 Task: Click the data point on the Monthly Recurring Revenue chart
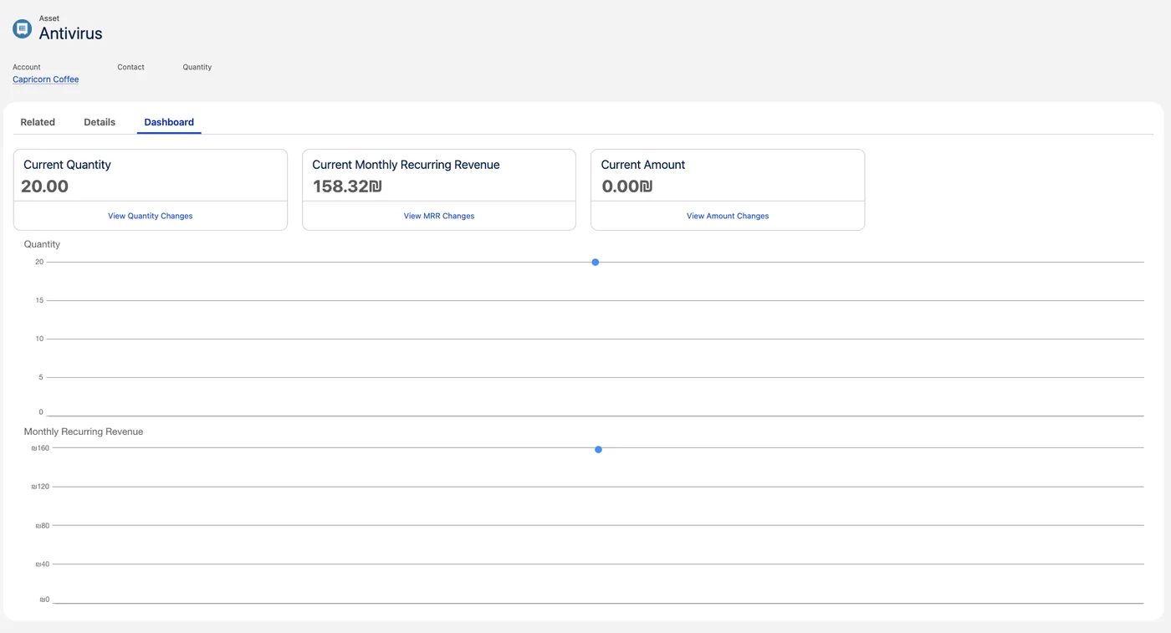coord(598,450)
